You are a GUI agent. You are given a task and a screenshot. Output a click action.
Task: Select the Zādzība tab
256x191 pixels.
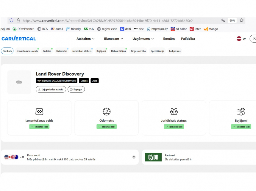point(47,51)
